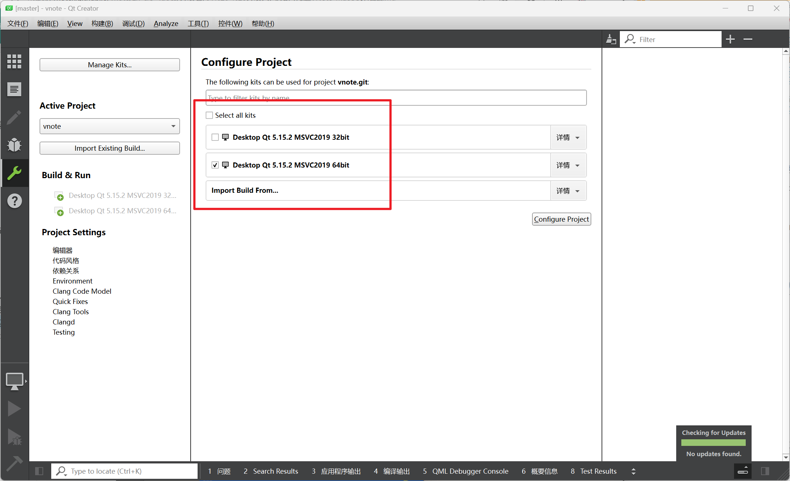This screenshot has height=481, width=790.
Task: Open Help mode question mark icon
Action: [x=14, y=201]
